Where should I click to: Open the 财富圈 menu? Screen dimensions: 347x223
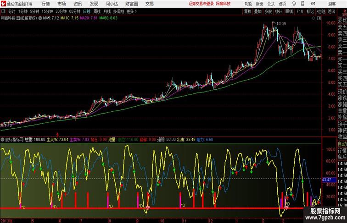(131, 4)
